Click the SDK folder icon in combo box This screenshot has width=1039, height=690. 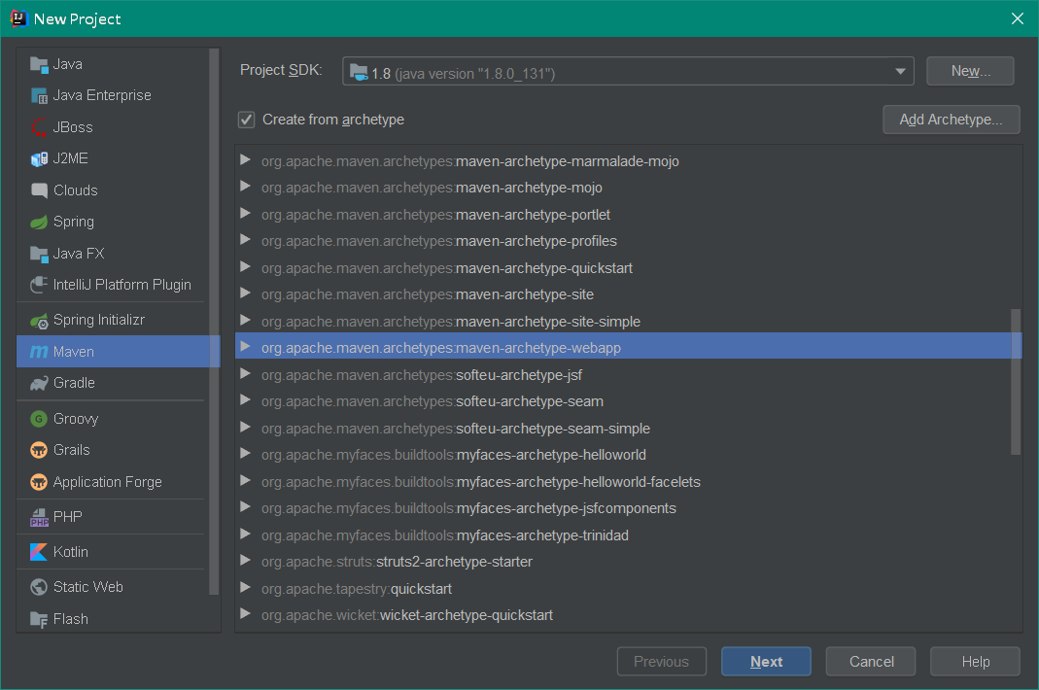(x=359, y=72)
